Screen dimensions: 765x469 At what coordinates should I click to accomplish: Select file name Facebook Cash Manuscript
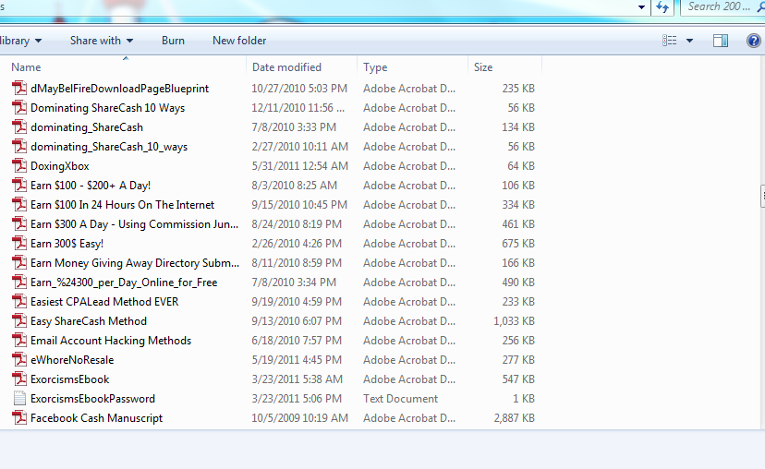pyautogui.click(x=97, y=418)
